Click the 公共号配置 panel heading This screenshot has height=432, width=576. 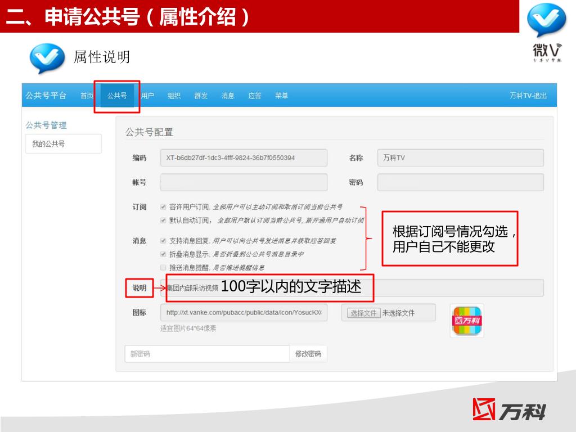(x=149, y=132)
